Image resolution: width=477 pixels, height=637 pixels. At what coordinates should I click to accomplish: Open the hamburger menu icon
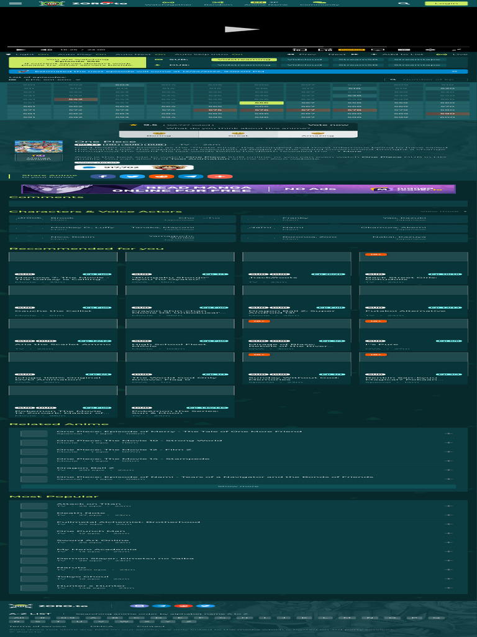coord(16,3)
